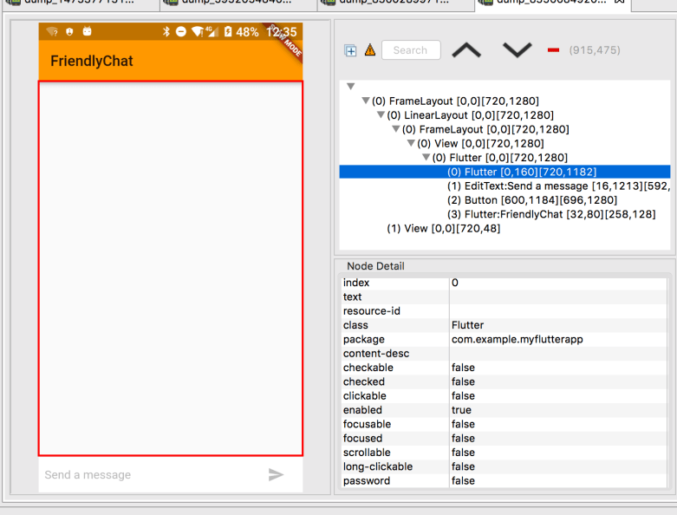Viewport: 677px width, 515px height.
Task: Click the package value com.example.myflutterapp
Action: (x=558, y=339)
